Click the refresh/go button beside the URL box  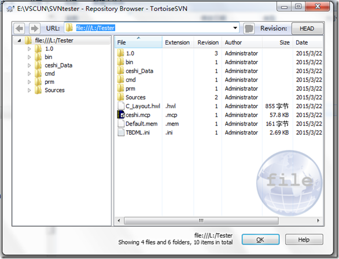point(249,28)
